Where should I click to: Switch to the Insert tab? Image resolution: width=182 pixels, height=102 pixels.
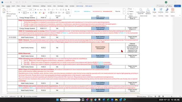(x=13, y=6)
